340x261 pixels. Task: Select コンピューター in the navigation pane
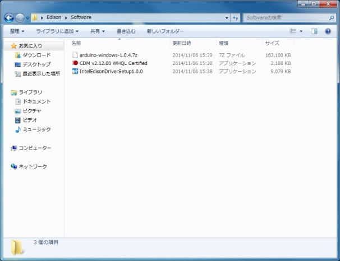pyautogui.click(x=35, y=148)
